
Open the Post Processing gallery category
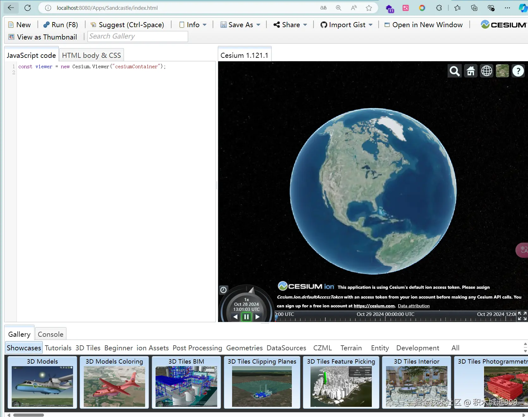tap(197, 348)
